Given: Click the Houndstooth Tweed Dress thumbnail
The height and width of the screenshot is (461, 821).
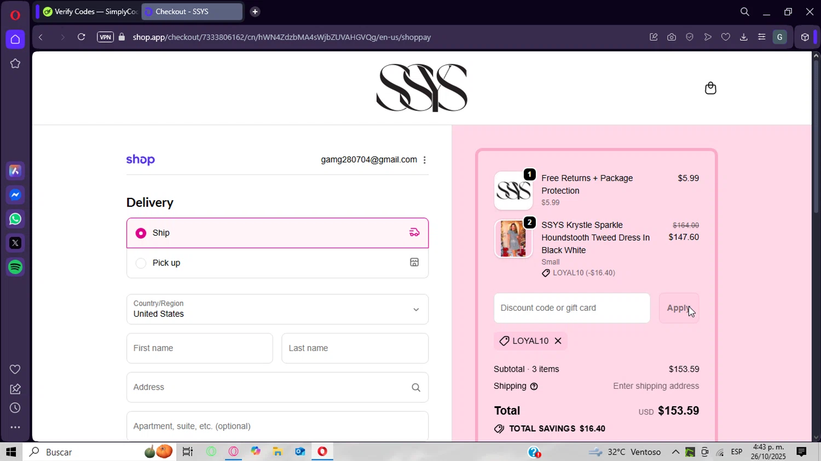Looking at the screenshot, I should click(x=513, y=238).
